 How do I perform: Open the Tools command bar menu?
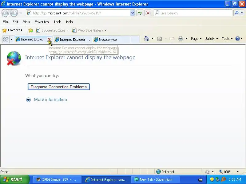tap(227, 39)
